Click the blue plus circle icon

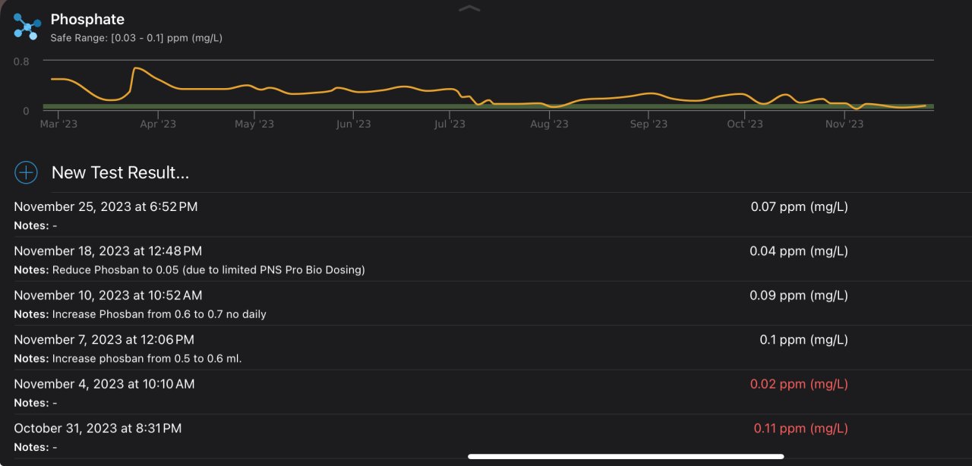pos(27,172)
